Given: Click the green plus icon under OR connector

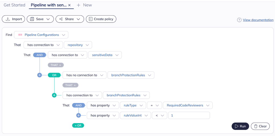Looking at the screenshot, I should [x=54, y=95].
